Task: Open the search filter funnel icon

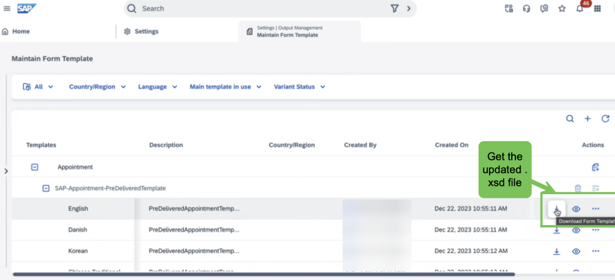Action: 395,8
